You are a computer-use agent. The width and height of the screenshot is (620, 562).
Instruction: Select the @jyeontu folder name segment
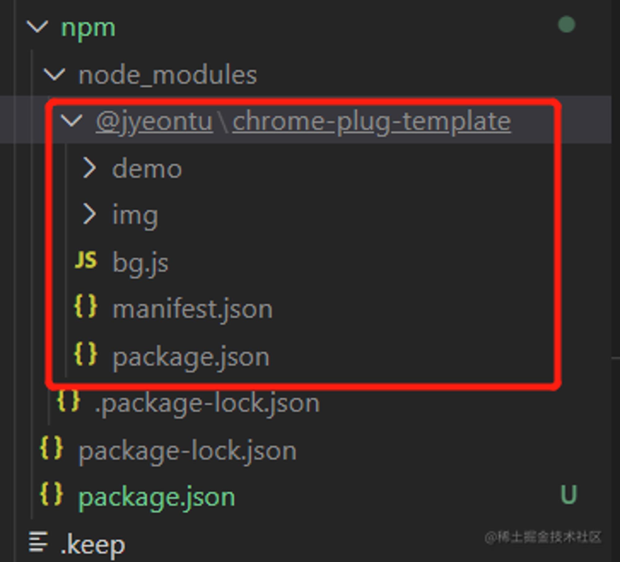click(154, 122)
